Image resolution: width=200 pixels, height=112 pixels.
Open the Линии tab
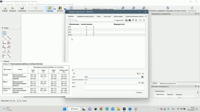coord(99,16)
